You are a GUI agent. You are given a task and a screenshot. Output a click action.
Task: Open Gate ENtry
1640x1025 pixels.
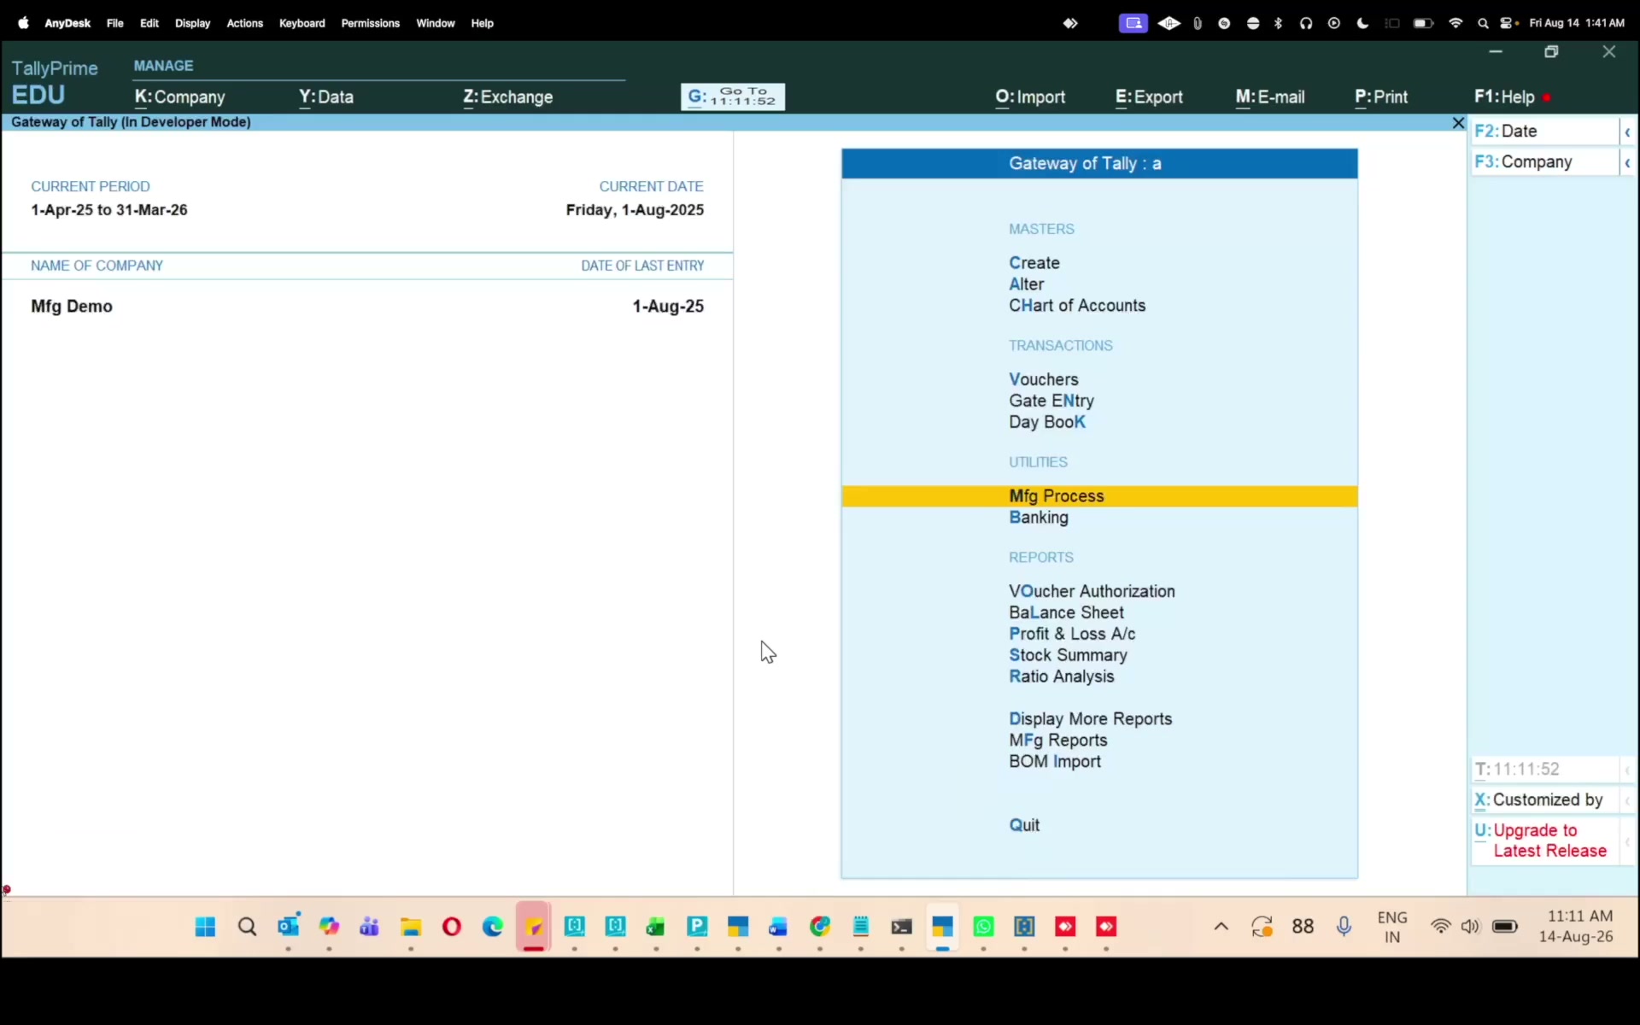coord(1051,401)
